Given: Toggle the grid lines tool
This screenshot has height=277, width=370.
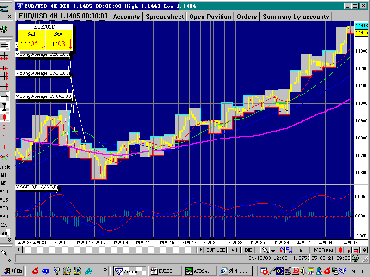Looking at the screenshot, I should pyautogui.click(x=5, y=46).
